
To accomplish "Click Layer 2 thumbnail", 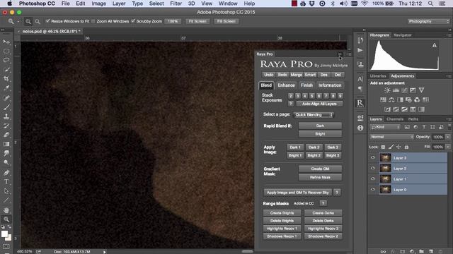I will pos(385,168).
